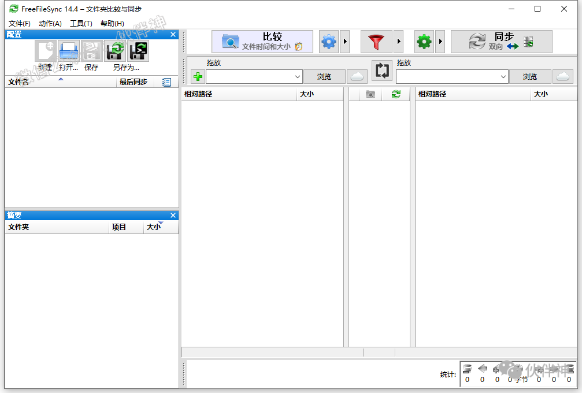582x393 pixels.
Task: Click the left folder path input field
Action: coord(250,77)
